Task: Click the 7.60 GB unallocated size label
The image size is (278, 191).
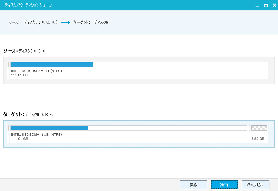Action: tap(258, 139)
